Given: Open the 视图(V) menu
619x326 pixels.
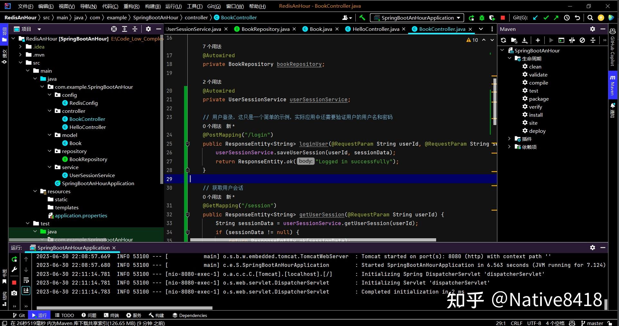Looking at the screenshot, I should point(66,6).
